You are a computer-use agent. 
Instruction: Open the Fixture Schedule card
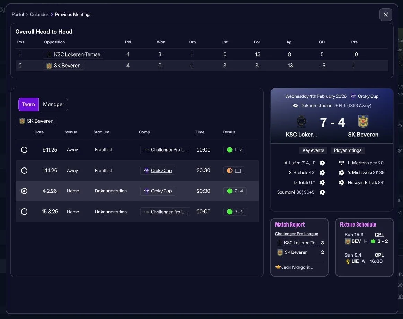(364, 248)
